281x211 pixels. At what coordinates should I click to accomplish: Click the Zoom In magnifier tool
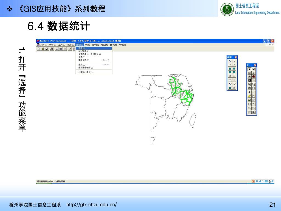pos(249,85)
